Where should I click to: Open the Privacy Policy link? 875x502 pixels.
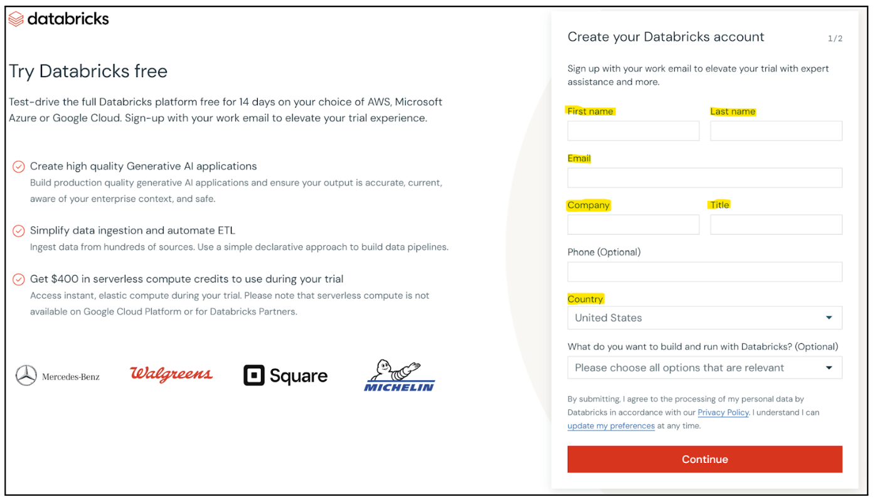click(x=723, y=412)
